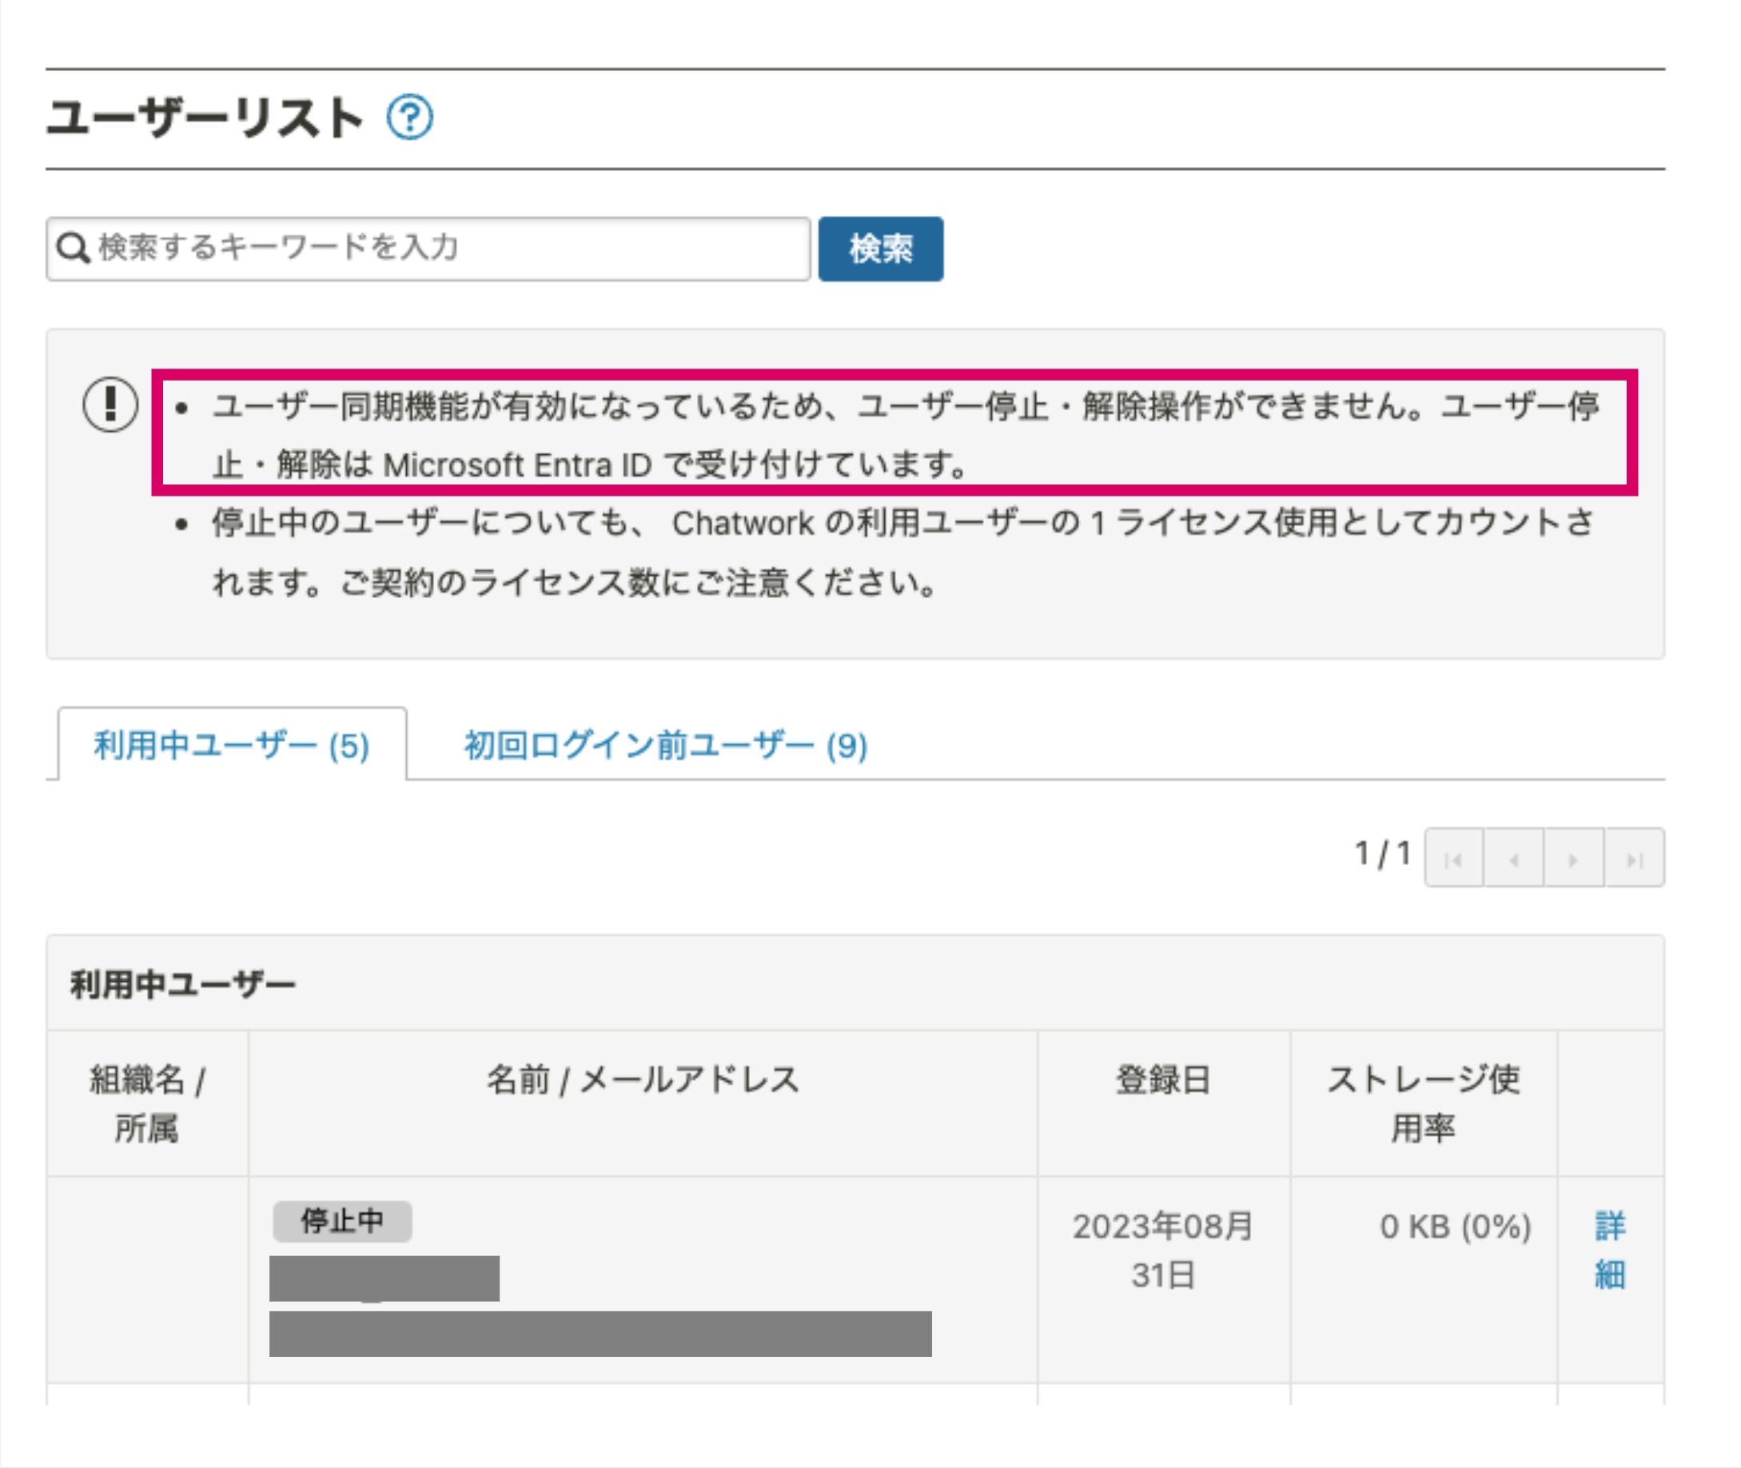Go to previous page with arrow icon
This screenshot has width=1741, height=1468.
tap(1514, 858)
